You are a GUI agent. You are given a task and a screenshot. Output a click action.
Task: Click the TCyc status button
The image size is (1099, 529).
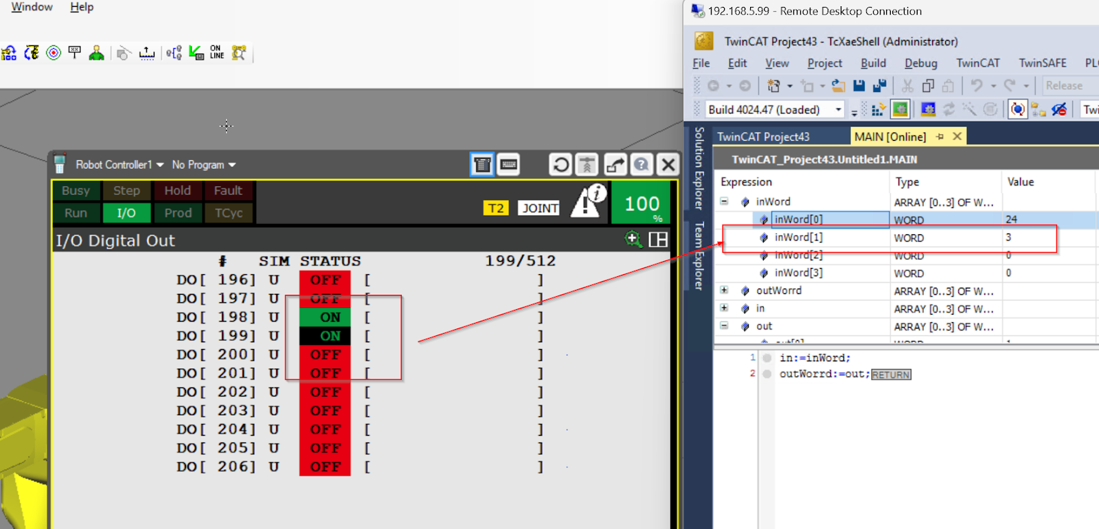[x=228, y=213]
